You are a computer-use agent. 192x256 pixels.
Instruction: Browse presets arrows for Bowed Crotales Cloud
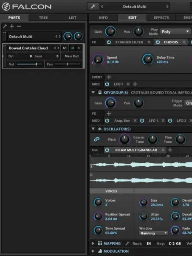(56, 48)
